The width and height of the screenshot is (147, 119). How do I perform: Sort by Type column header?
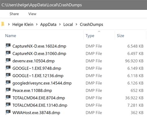[x=90, y=36]
